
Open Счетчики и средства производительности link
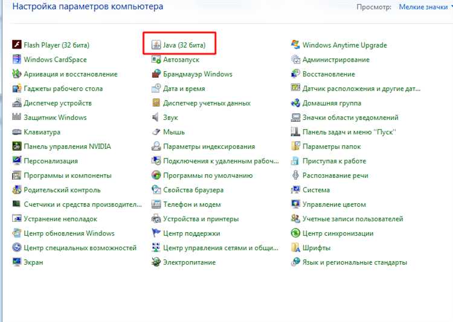tap(83, 204)
